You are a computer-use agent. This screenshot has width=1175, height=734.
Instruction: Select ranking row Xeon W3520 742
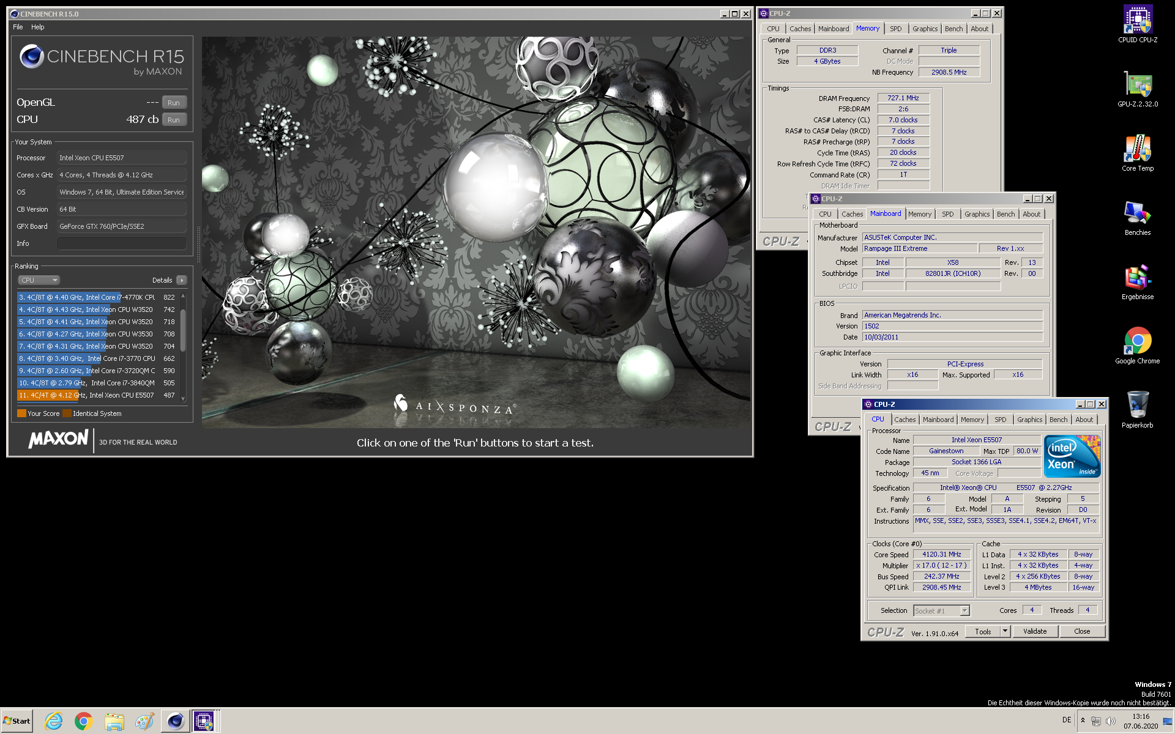point(98,310)
